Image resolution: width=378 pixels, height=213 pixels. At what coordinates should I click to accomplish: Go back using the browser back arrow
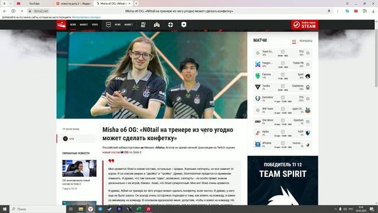5,11
